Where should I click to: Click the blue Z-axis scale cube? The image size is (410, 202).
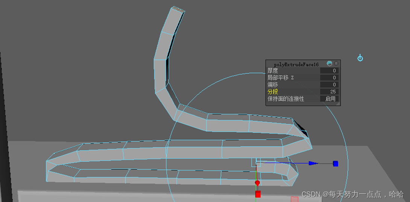coord(336,164)
